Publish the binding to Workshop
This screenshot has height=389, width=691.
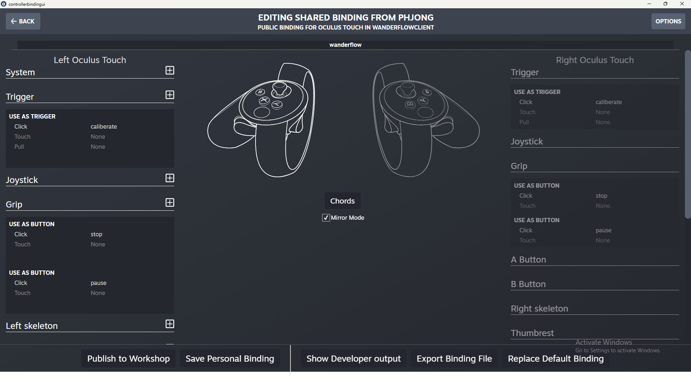tap(128, 358)
